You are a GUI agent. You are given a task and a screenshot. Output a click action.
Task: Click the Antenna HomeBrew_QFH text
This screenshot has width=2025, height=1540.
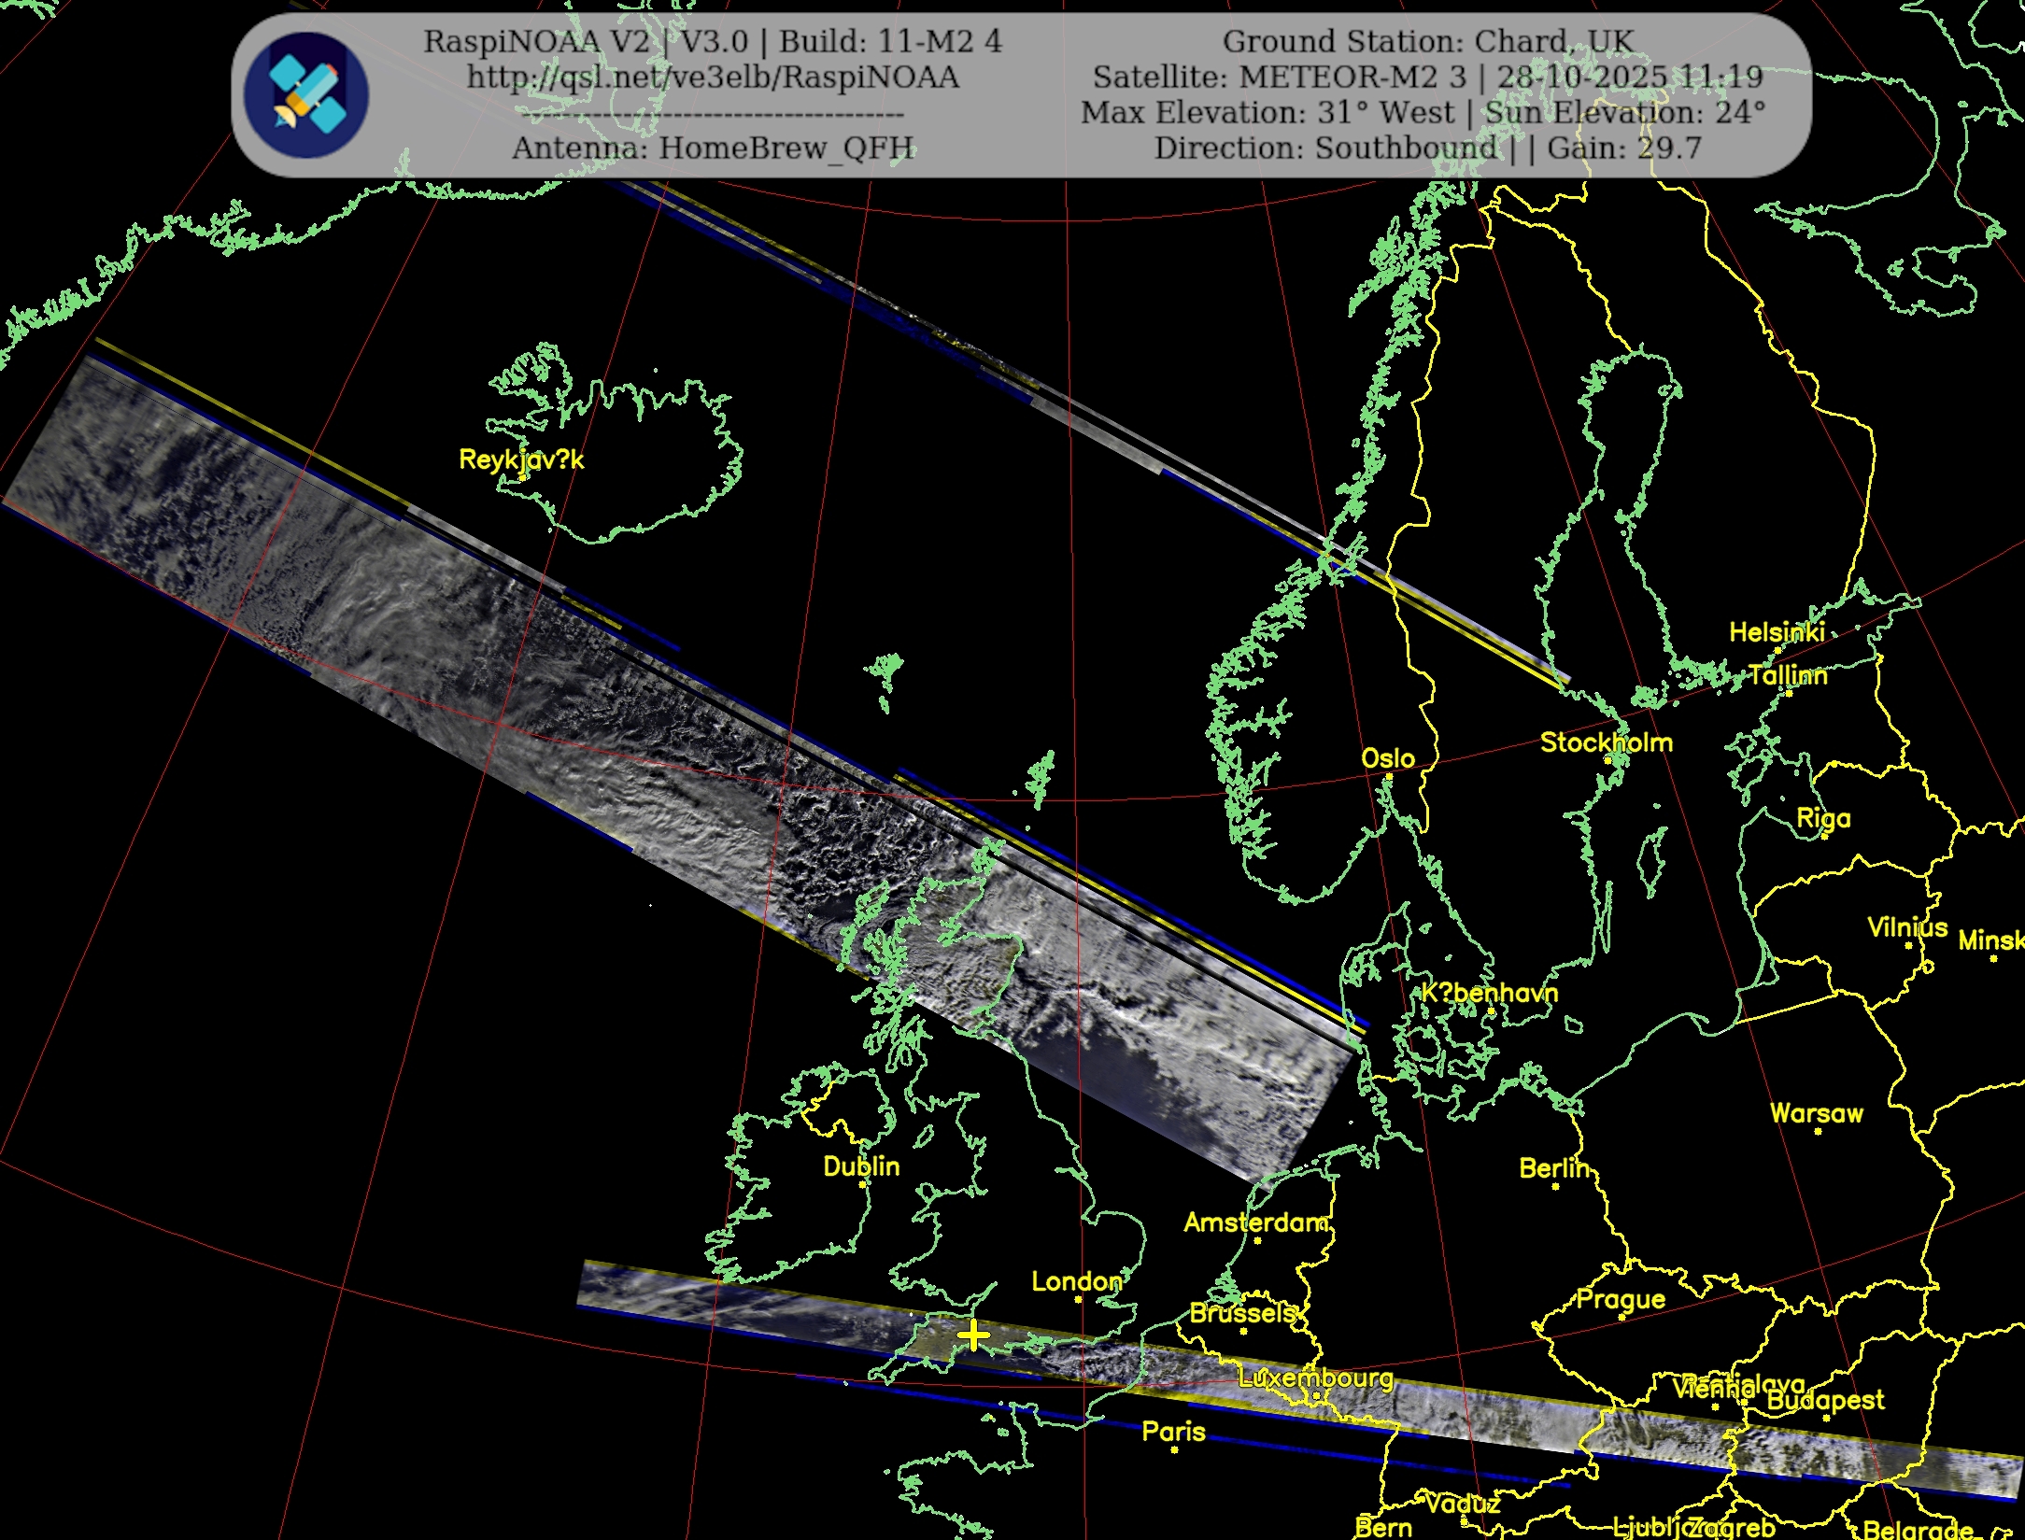713,148
